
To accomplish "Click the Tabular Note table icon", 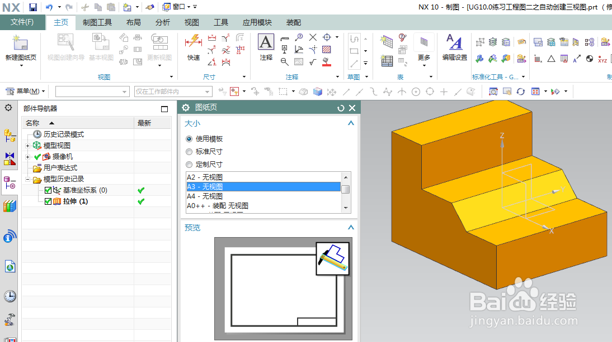I will (x=387, y=61).
